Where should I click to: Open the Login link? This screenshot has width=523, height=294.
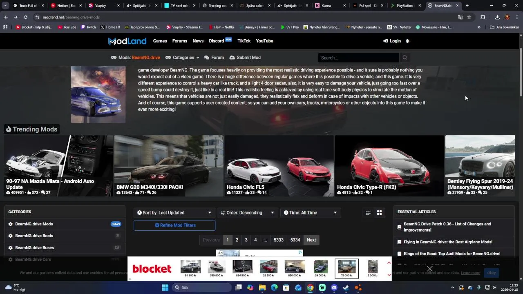pyautogui.click(x=392, y=41)
